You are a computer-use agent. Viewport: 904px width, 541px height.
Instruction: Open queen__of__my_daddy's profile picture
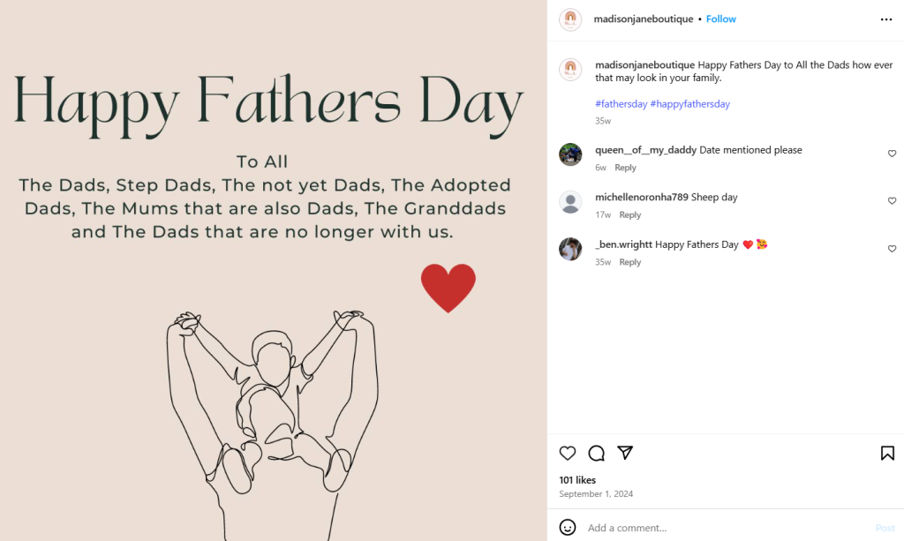pyautogui.click(x=570, y=154)
